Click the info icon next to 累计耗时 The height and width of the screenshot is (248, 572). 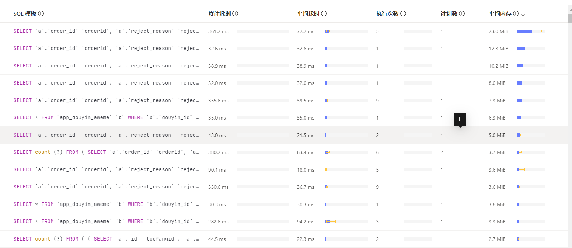click(x=235, y=14)
